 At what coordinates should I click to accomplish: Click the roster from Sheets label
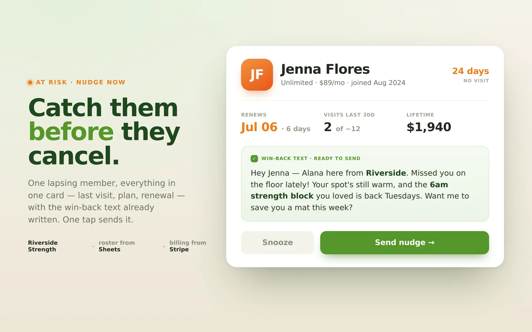(x=117, y=246)
